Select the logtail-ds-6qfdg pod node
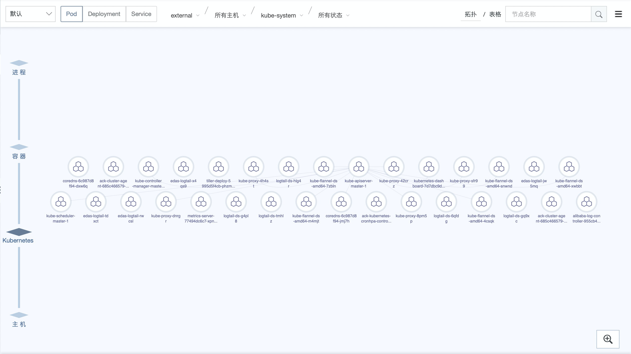The image size is (631, 354). click(x=446, y=202)
